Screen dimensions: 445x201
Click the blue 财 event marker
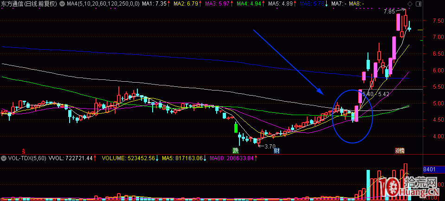[x=277, y=151]
